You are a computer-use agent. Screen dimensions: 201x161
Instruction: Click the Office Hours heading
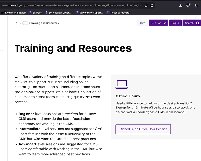pos(128,96)
